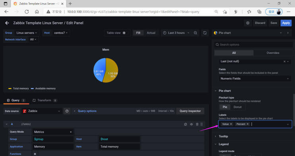Open Query Mode Metrics dropdown
The height and width of the screenshot is (156, 295).
(x=53, y=132)
